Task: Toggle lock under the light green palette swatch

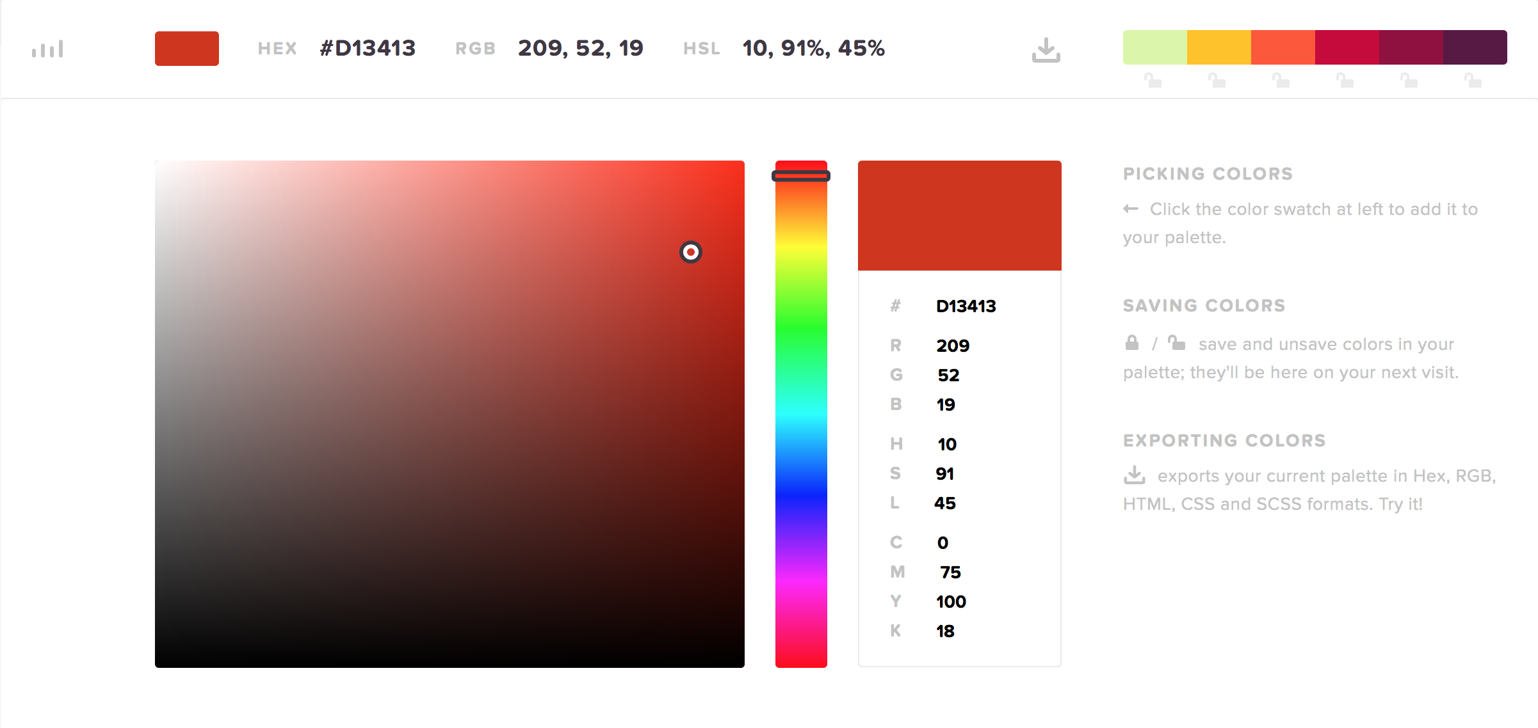Action: pyautogui.click(x=1153, y=81)
